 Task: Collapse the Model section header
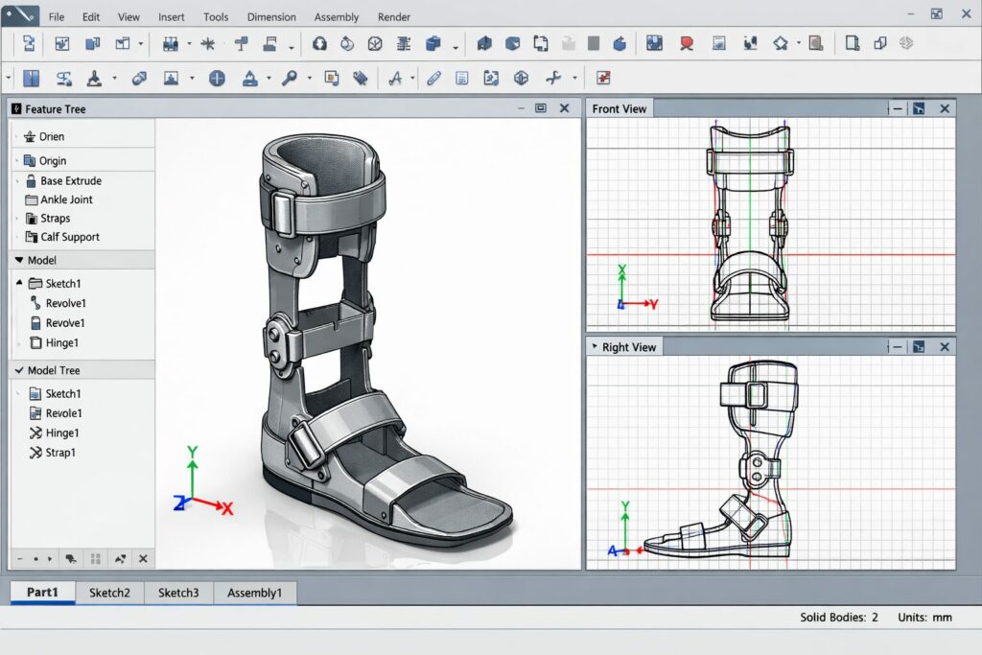(19, 260)
